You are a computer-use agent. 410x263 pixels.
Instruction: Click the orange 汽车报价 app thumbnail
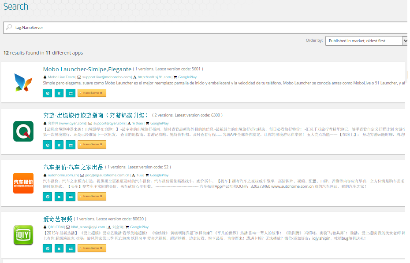23,183
